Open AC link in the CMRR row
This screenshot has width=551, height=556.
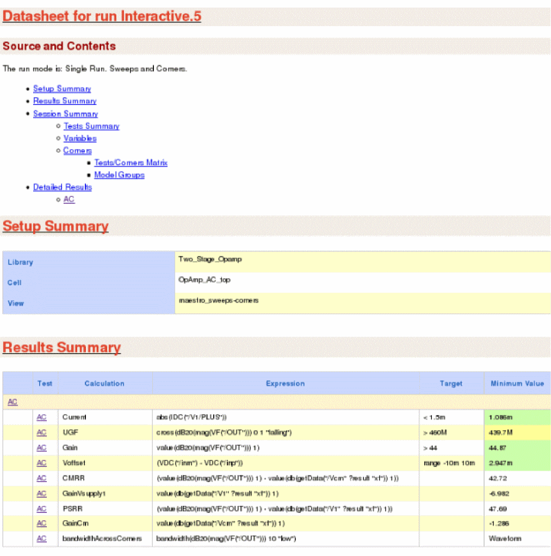(x=41, y=478)
